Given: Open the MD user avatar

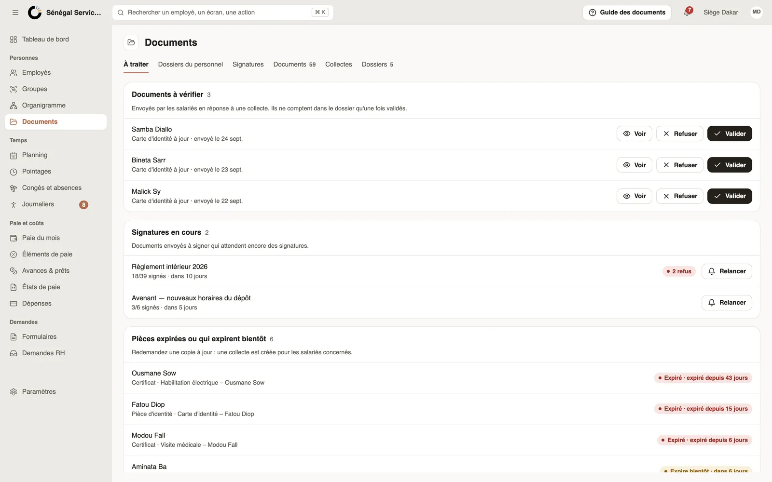Looking at the screenshot, I should [756, 13].
